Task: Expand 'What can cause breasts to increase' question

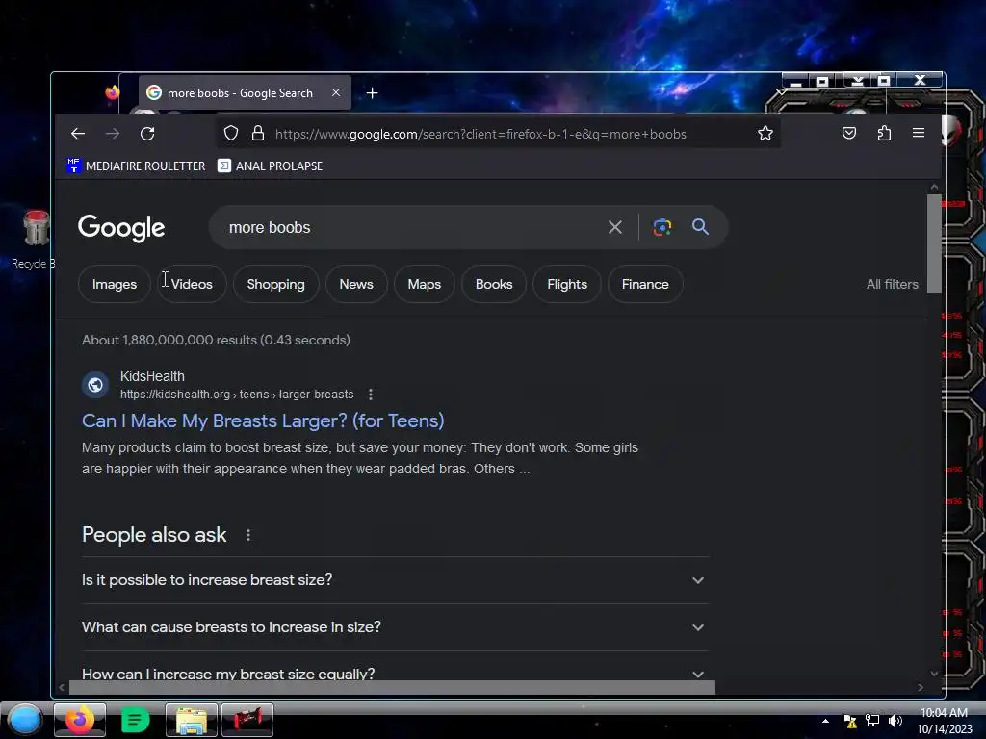Action: [395, 627]
